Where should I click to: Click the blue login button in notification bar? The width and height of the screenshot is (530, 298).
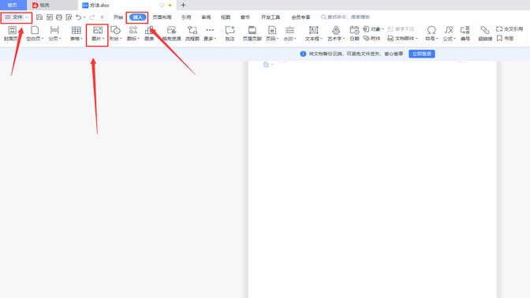421,54
